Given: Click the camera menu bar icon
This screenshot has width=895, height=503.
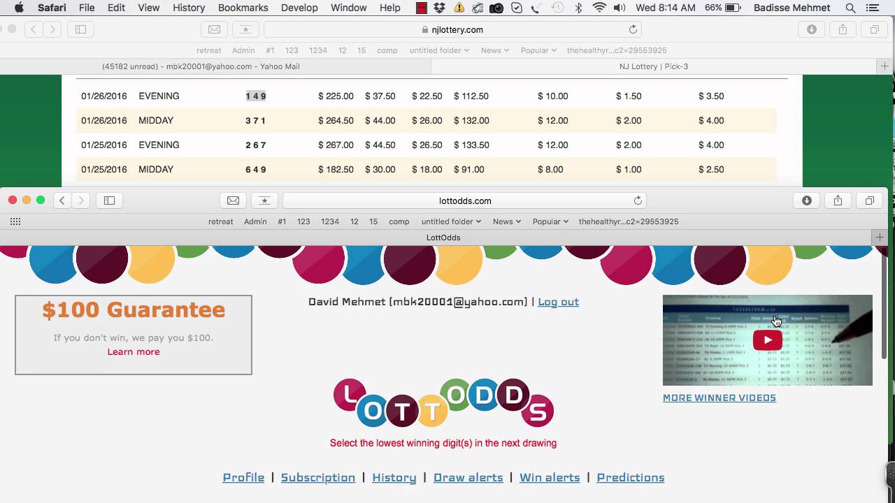Looking at the screenshot, I should click(496, 8).
